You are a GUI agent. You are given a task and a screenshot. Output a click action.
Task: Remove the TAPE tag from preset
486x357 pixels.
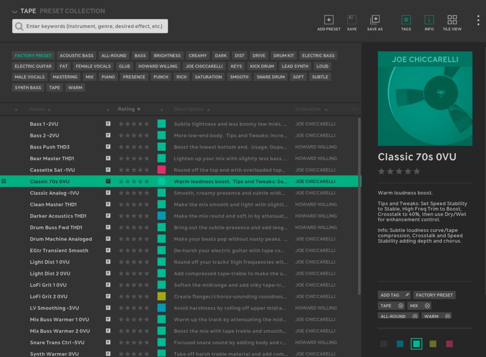pyautogui.click(x=401, y=306)
